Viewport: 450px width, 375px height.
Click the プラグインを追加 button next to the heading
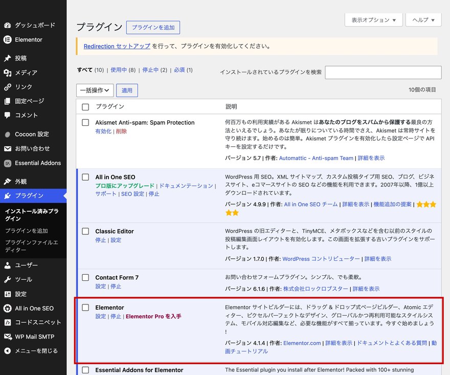(153, 27)
